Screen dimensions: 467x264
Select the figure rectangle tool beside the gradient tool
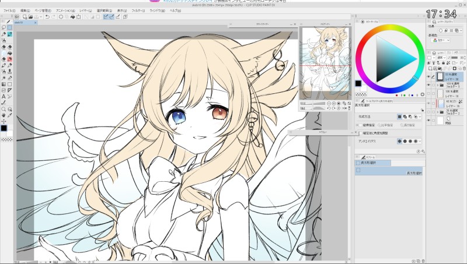tap(10, 84)
